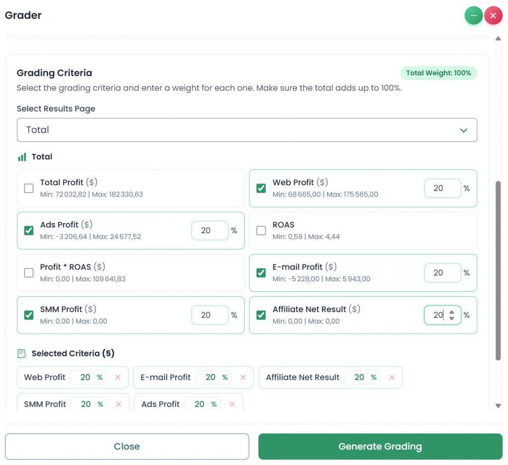This screenshot has width=508, height=465.
Task: Increase Affiliate Net Result weight with up arrow
Action: [451, 312]
